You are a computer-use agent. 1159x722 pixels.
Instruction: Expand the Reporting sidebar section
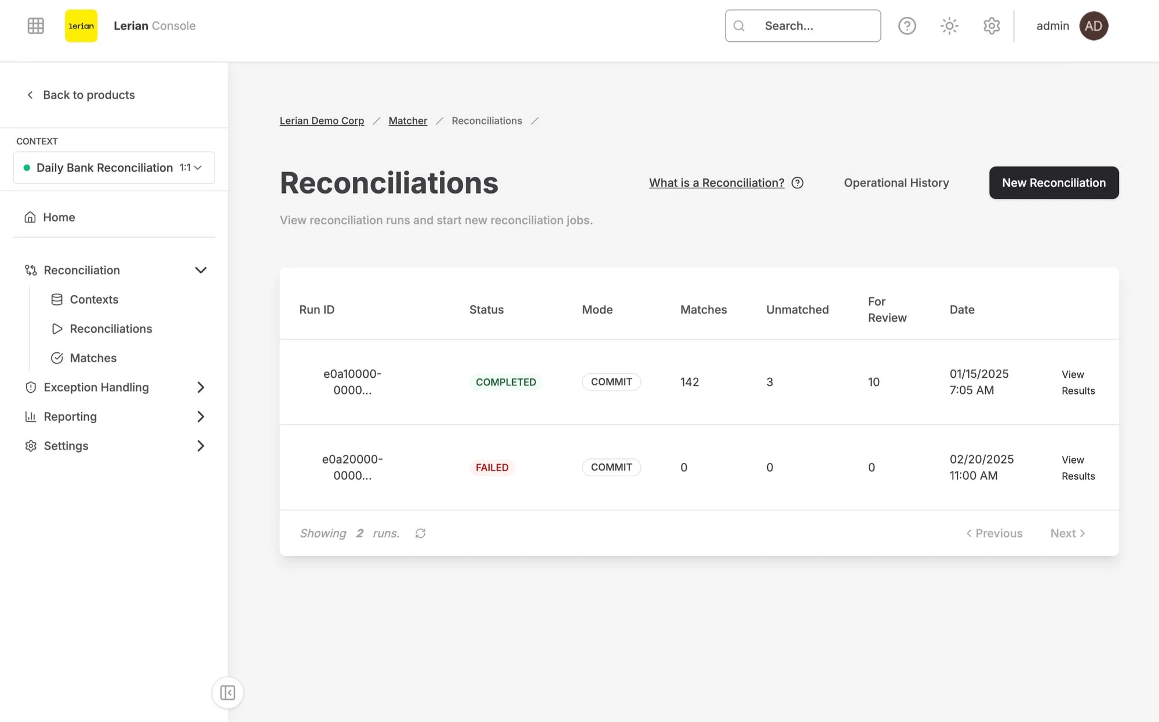[201, 417]
